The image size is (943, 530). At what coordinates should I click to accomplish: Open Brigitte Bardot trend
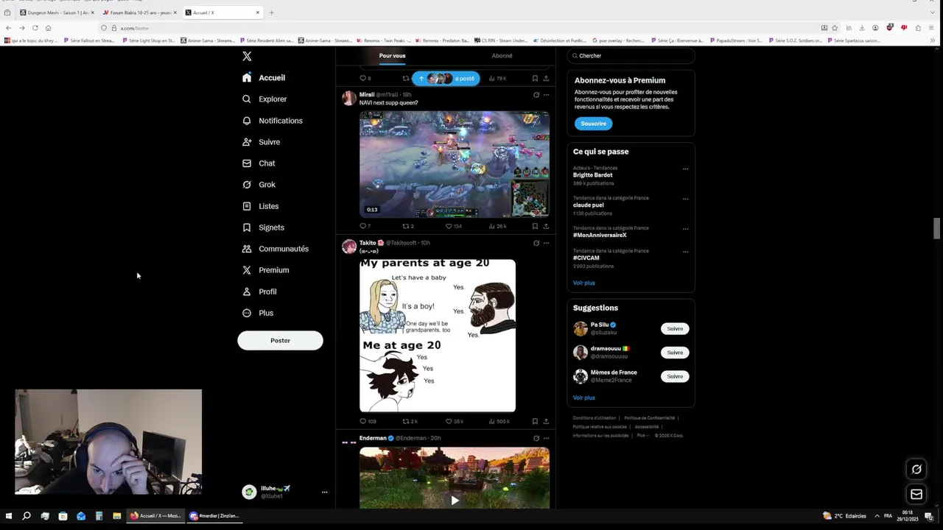pyautogui.click(x=592, y=175)
